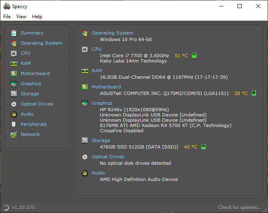Show Network section from sidebar
The width and height of the screenshot is (268, 213).
[30, 134]
